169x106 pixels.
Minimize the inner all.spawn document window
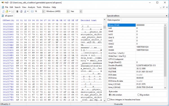click(x=161, y=7)
